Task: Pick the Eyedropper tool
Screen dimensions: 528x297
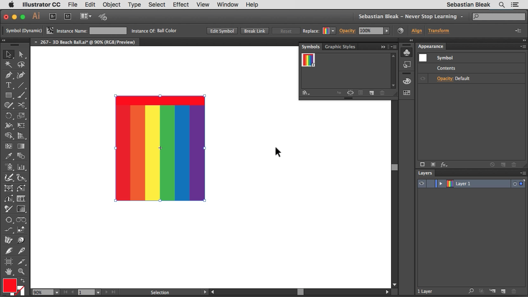Action: coord(9,156)
